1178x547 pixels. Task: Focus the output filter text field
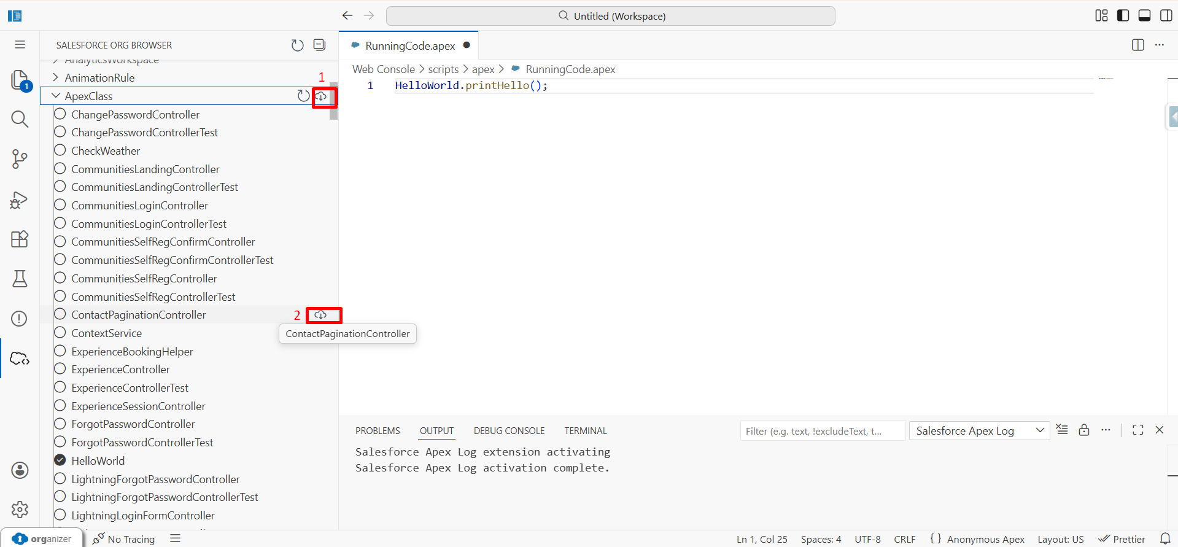pos(823,431)
